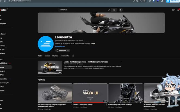Open the Subscribed notification dropdown
Screen dimensions: 180x112
[x=63, y=51]
